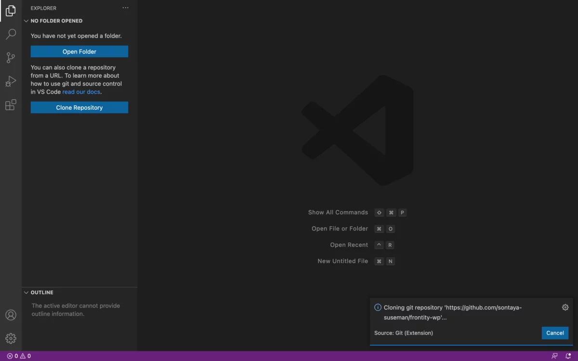
Task: Click the notification's gear settings icon
Action: (x=565, y=308)
